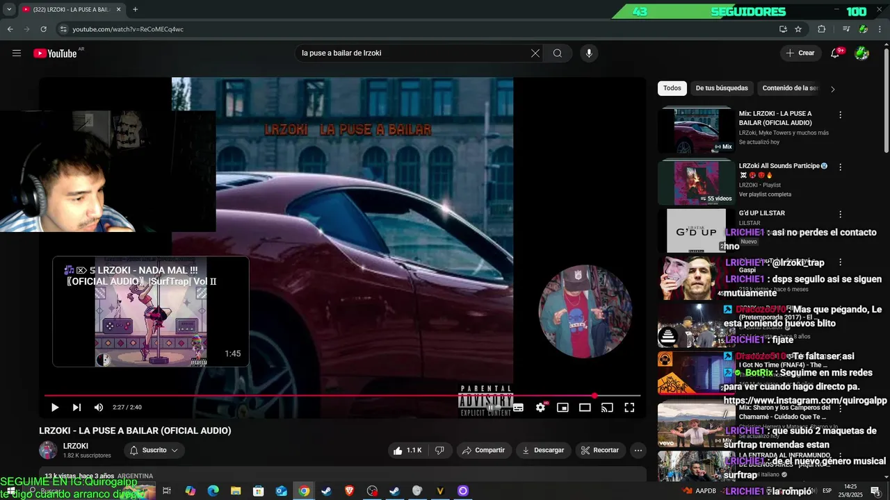Open Chrome from the taskbar
The width and height of the screenshot is (890, 500).
click(304, 491)
